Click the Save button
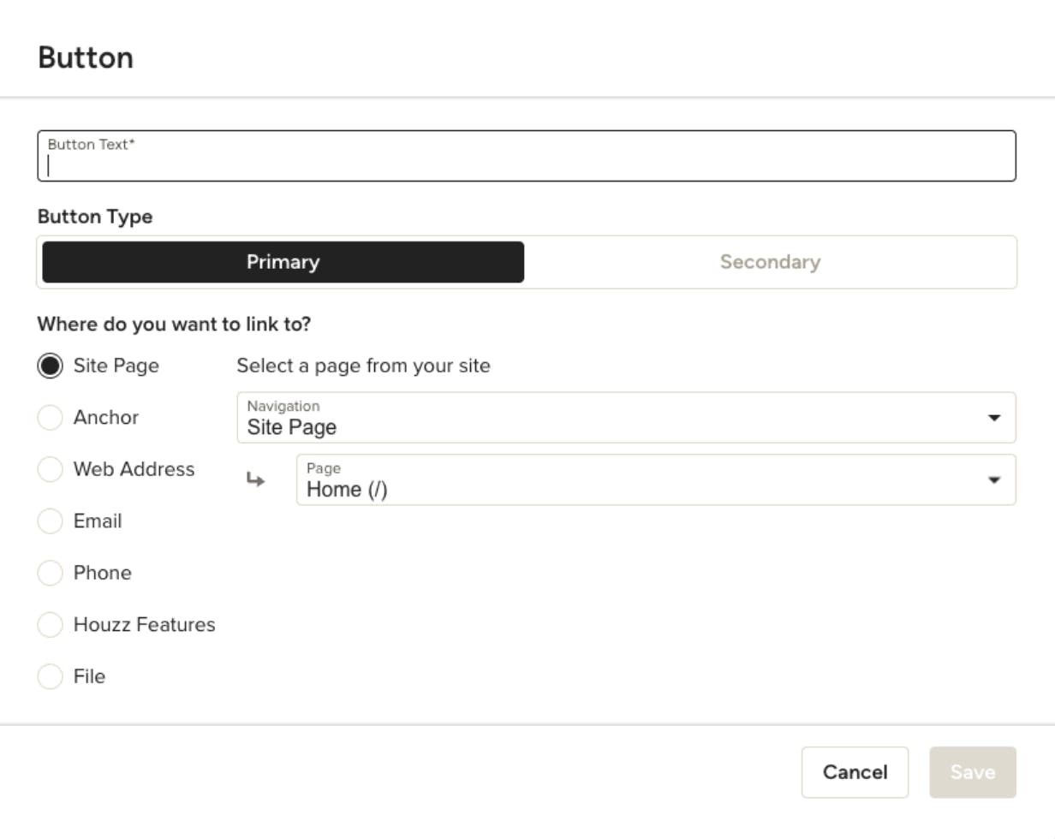The height and width of the screenshot is (839, 1055). 973,772
